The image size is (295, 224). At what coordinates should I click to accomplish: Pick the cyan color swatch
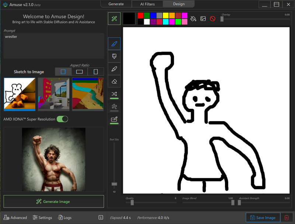(166, 22)
